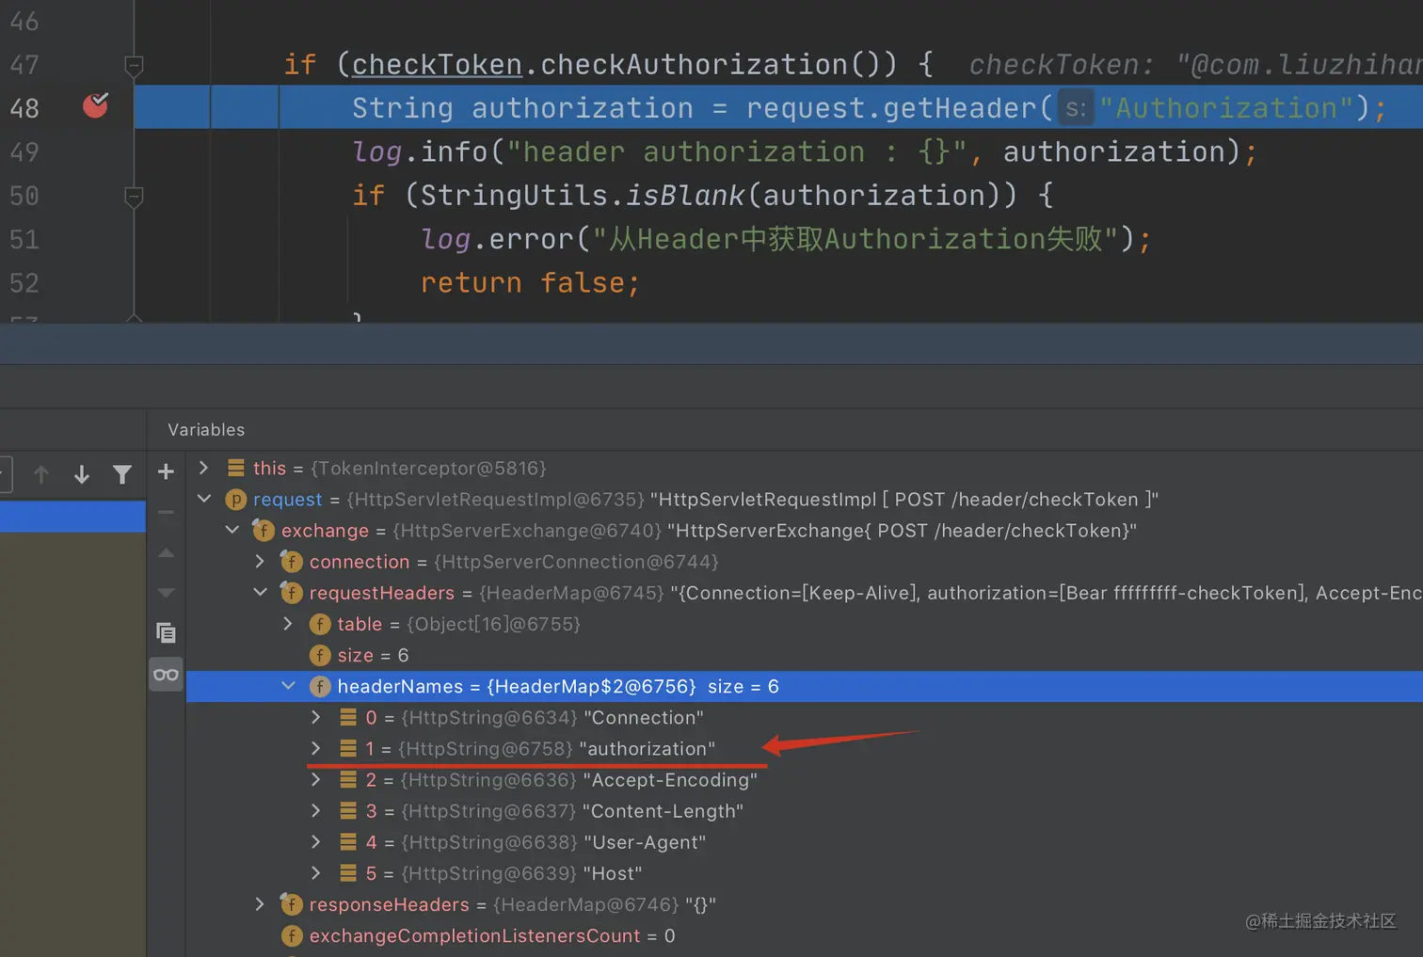Expand the 'this' TokenInterceptor variable
The height and width of the screenshot is (957, 1423).
click(x=203, y=468)
